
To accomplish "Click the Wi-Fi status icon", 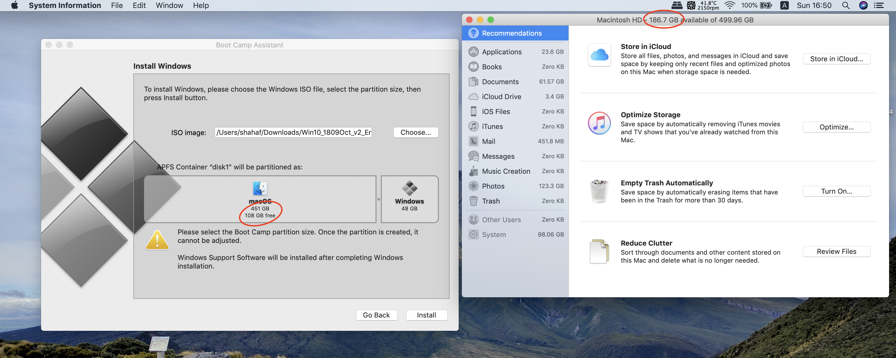I will point(729,6).
